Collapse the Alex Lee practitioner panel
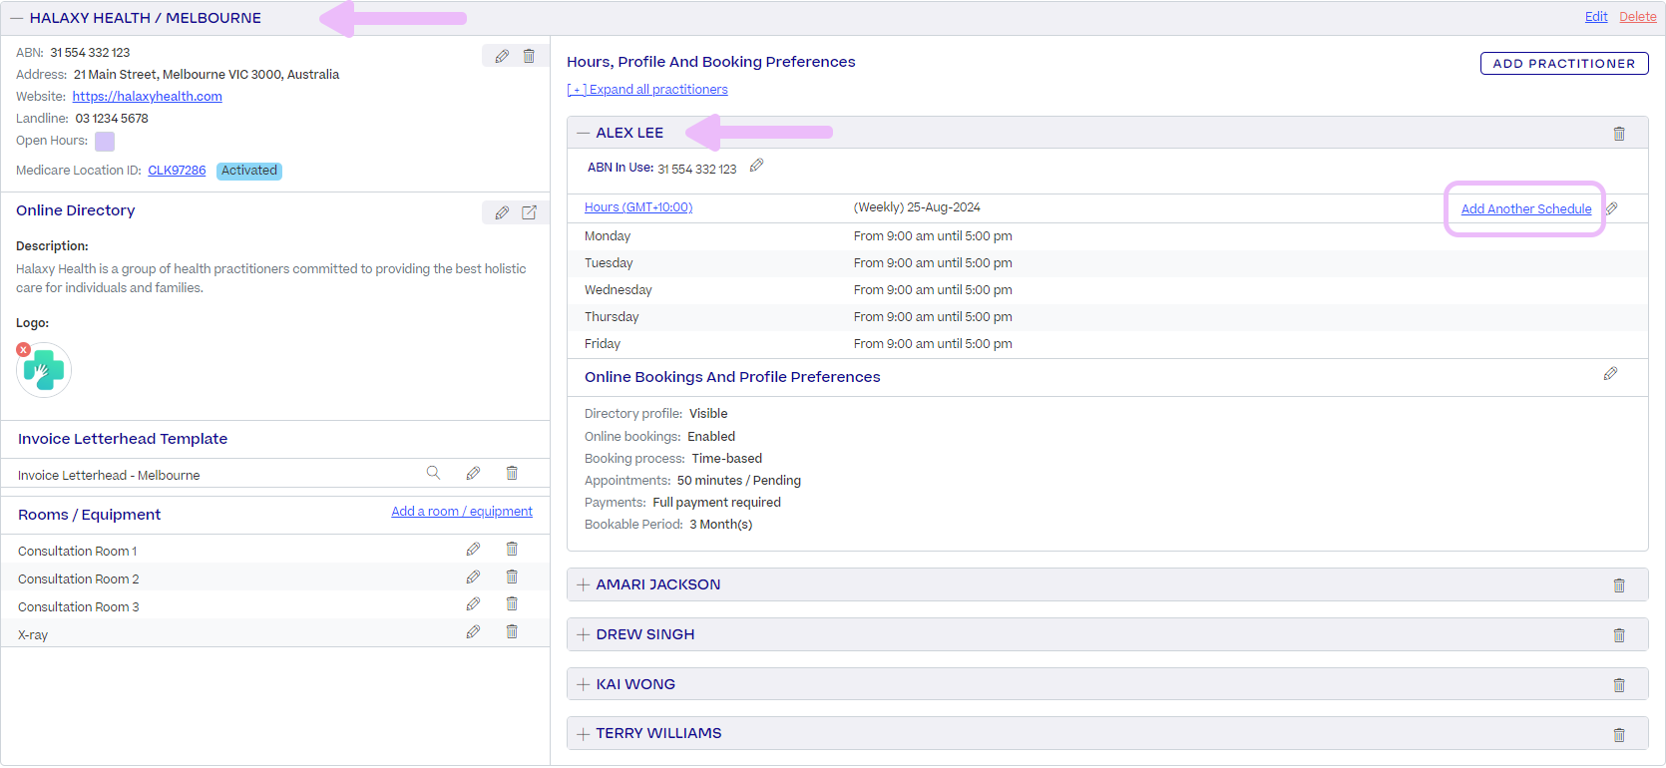This screenshot has width=1666, height=768. tap(583, 133)
